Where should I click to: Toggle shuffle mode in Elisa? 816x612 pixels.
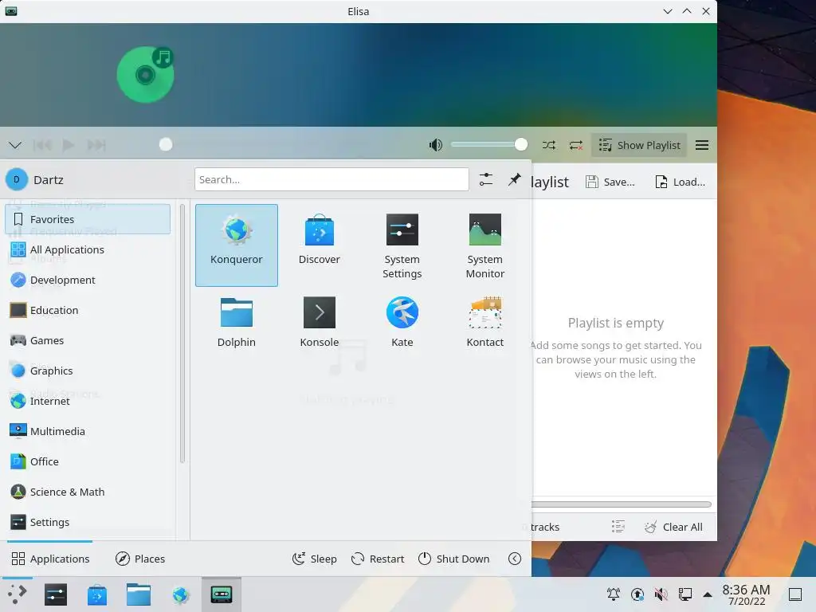tap(548, 145)
